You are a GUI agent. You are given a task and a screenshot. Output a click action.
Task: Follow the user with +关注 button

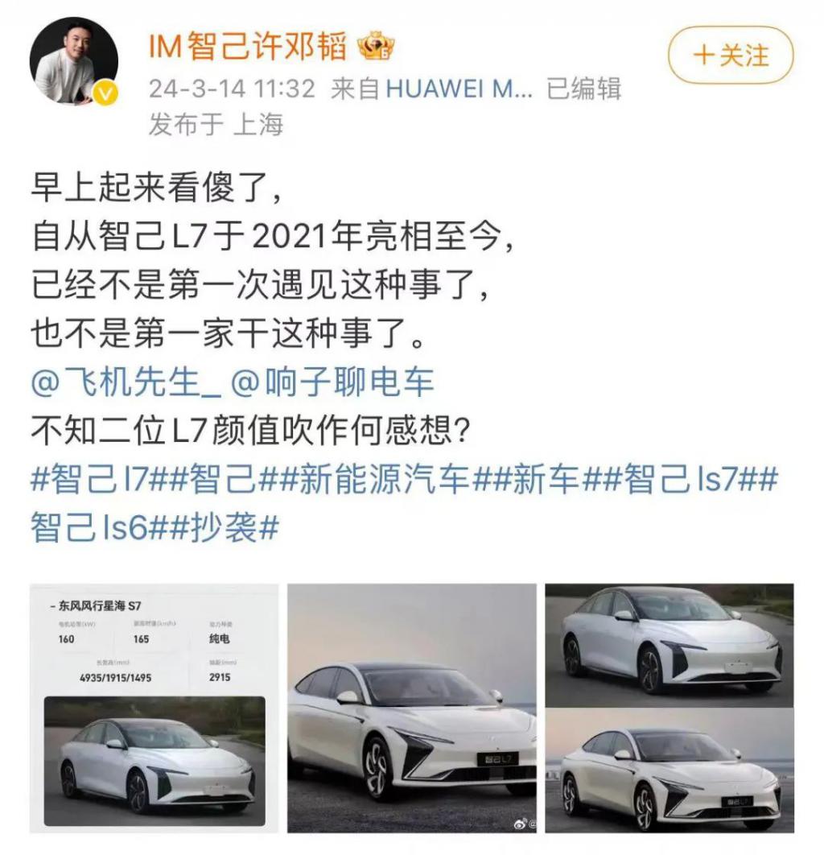pos(731,56)
